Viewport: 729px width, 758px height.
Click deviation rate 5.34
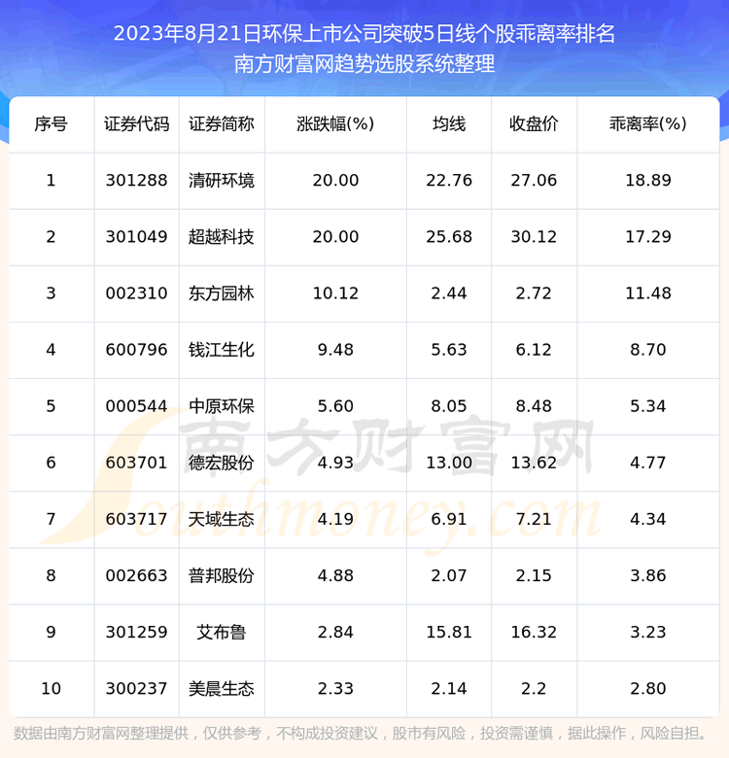647,406
